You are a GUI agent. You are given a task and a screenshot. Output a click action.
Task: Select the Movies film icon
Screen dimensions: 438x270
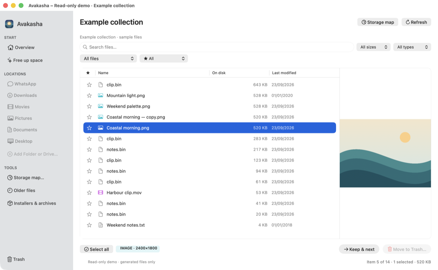click(10, 107)
